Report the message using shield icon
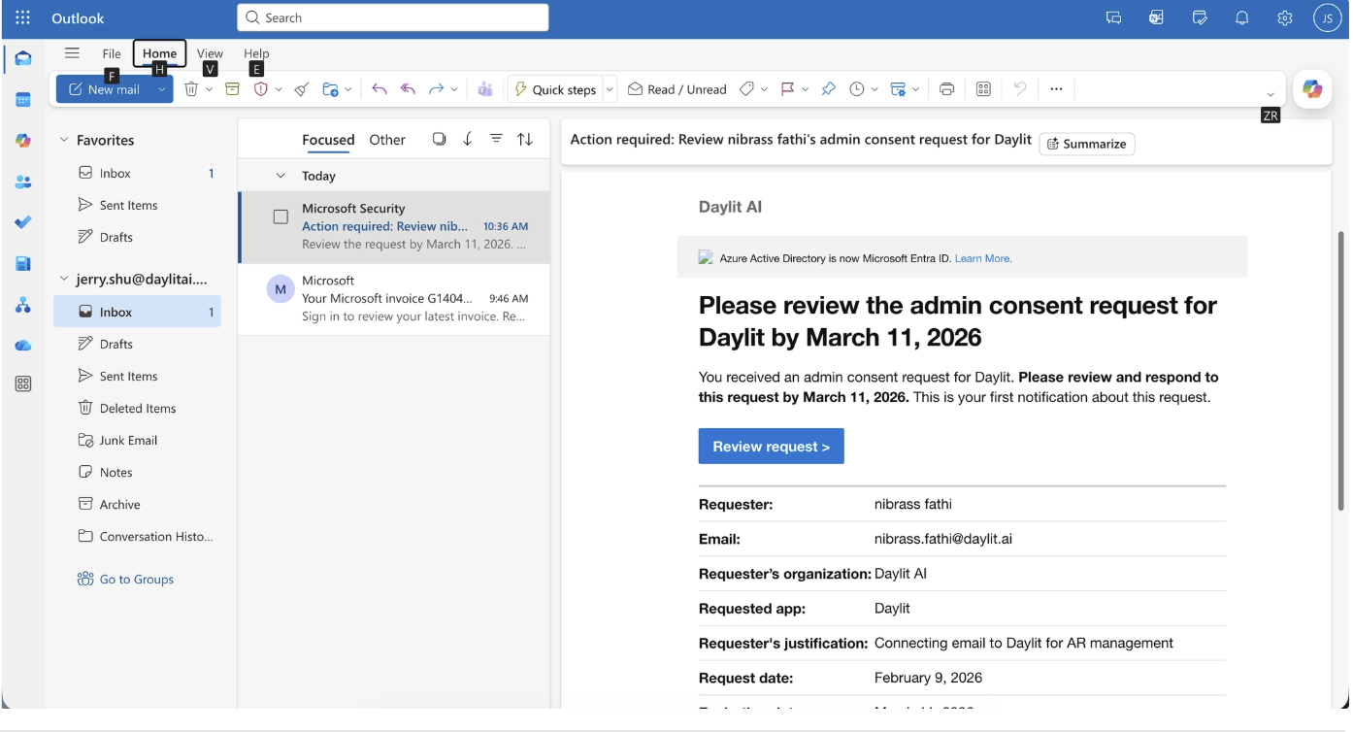1353x732 pixels. coord(260,89)
